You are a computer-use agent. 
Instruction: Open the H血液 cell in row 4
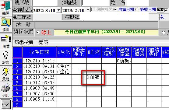94,77
